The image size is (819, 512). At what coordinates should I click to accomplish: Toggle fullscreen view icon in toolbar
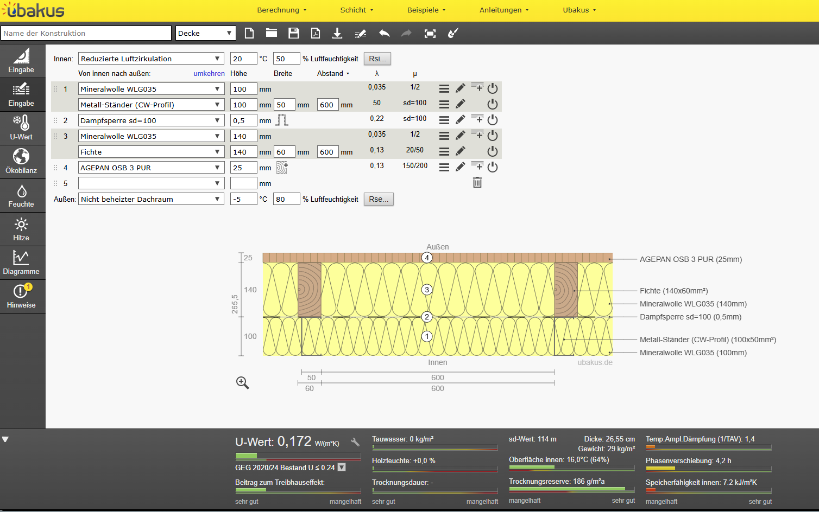pyautogui.click(x=430, y=34)
